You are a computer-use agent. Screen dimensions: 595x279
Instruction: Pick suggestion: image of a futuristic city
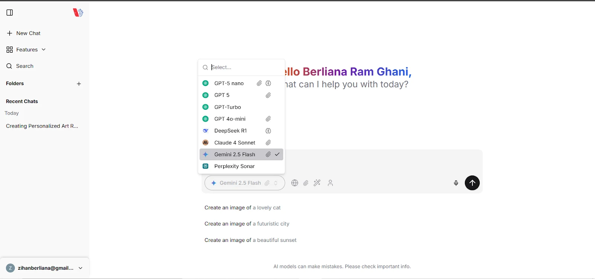click(x=247, y=224)
